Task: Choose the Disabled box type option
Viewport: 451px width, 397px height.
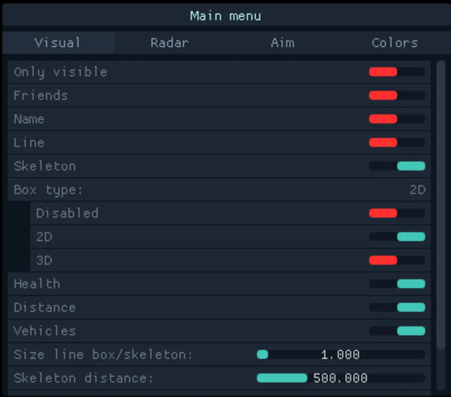Action: pyautogui.click(x=397, y=213)
